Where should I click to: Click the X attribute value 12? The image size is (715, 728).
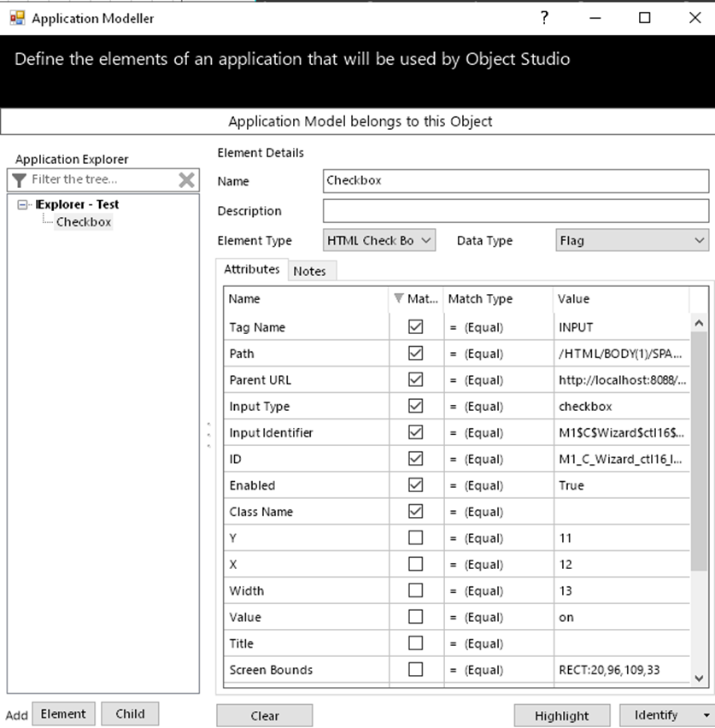coord(565,565)
